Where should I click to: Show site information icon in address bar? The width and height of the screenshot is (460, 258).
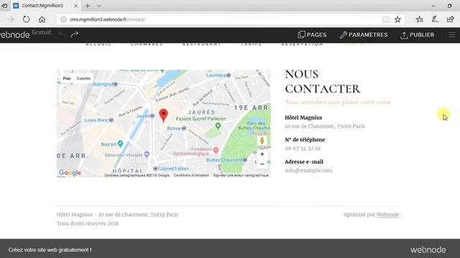[63, 19]
